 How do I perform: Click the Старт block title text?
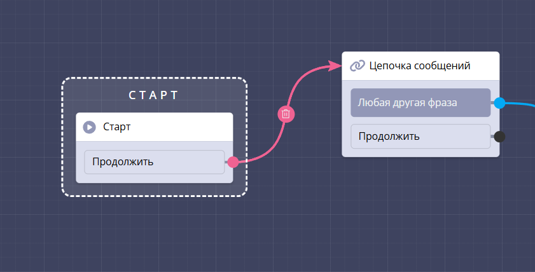pos(117,127)
